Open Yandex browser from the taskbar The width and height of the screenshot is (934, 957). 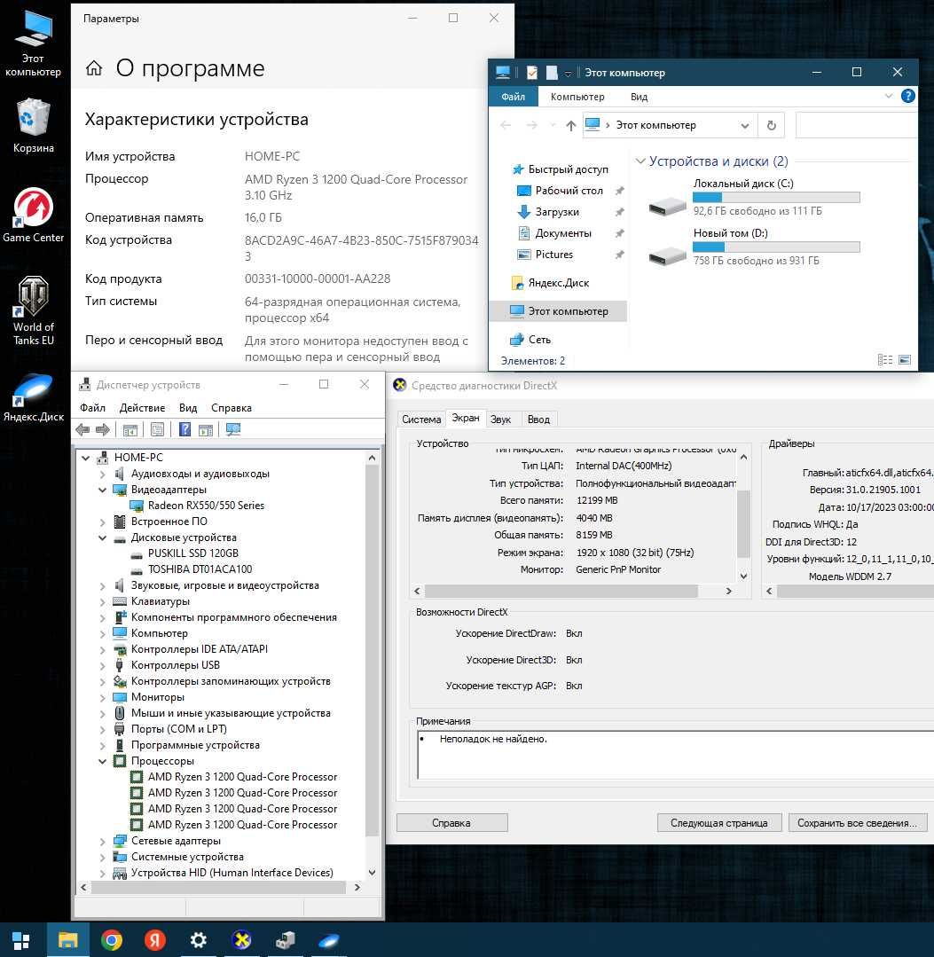(x=154, y=940)
